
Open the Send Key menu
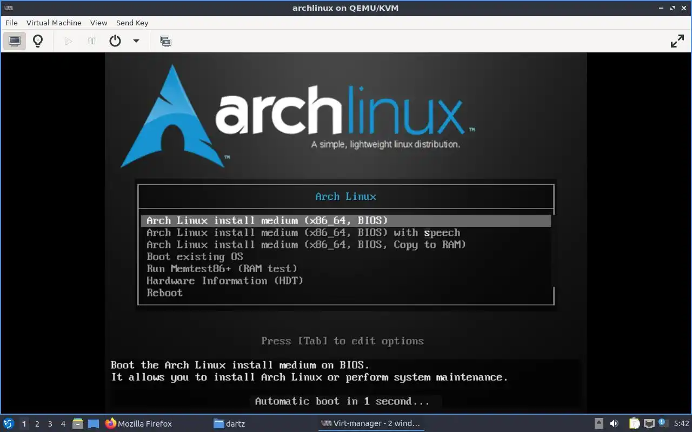point(132,23)
